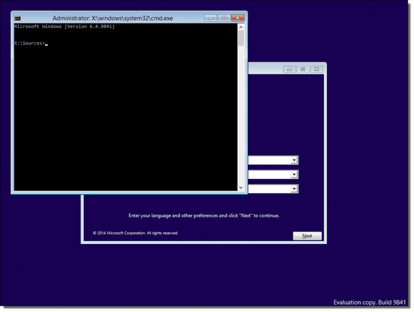Click the console scrollbar down arrow

(241, 188)
